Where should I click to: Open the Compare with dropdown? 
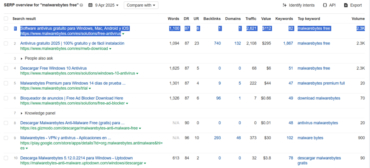click(x=141, y=5)
